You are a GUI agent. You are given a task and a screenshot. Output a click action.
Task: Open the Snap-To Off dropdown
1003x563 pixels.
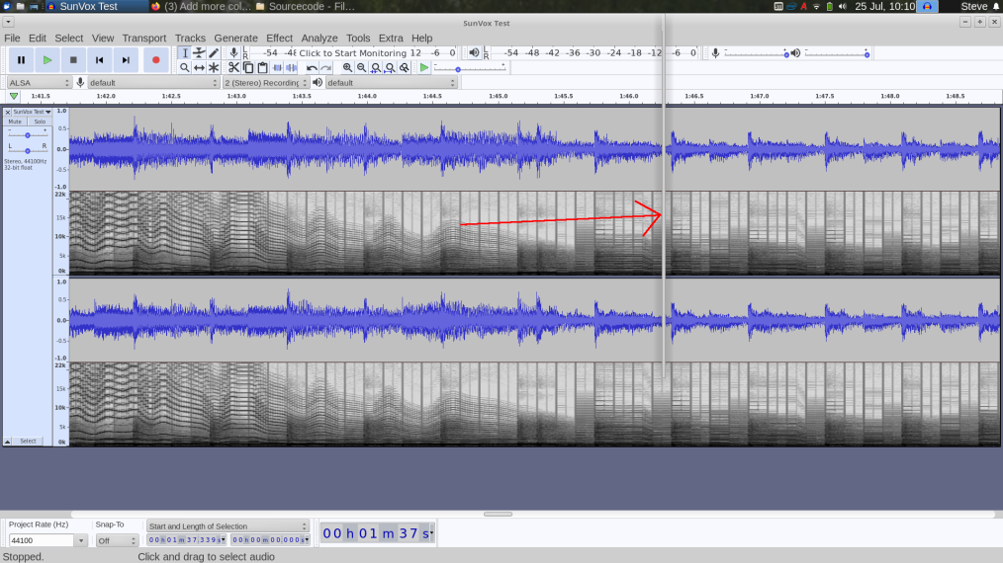[117, 540]
